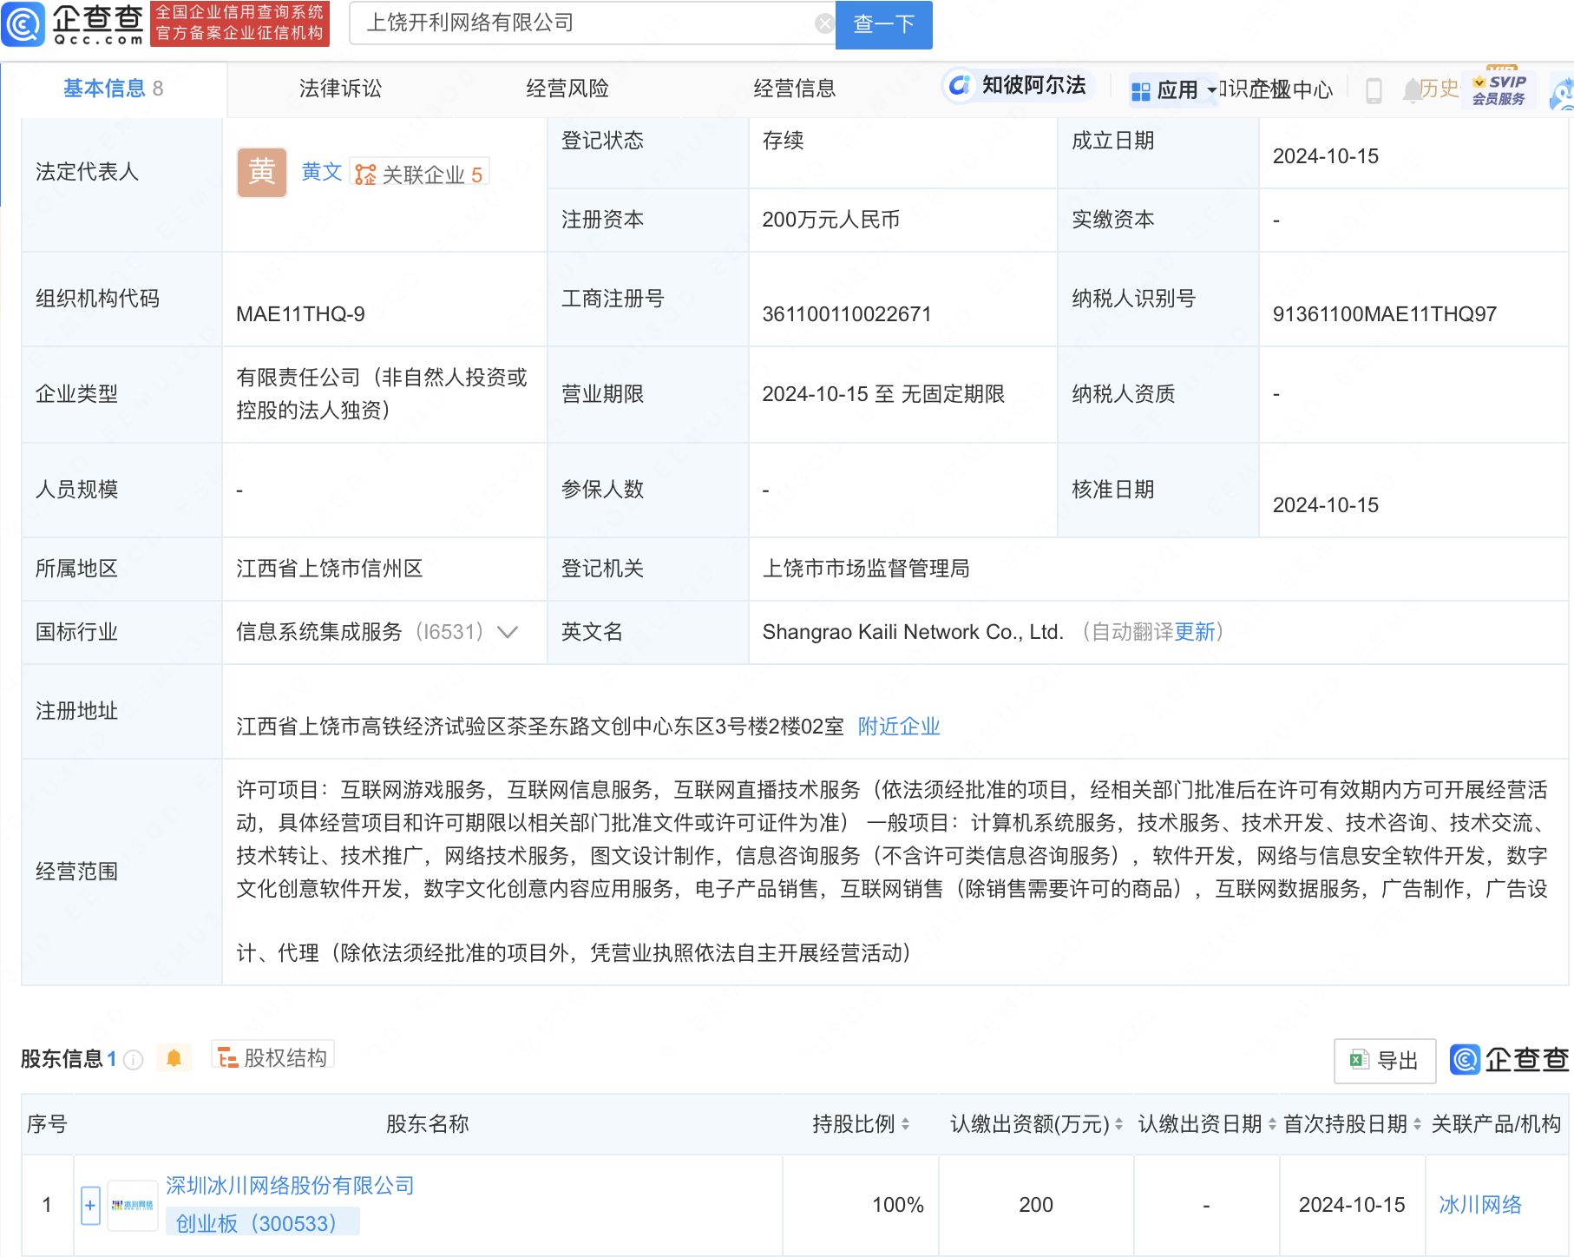Open legal representative 黄文 profile link
The height and width of the screenshot is (1257, 1574).
pyautogui.click(x=321, y=173)
